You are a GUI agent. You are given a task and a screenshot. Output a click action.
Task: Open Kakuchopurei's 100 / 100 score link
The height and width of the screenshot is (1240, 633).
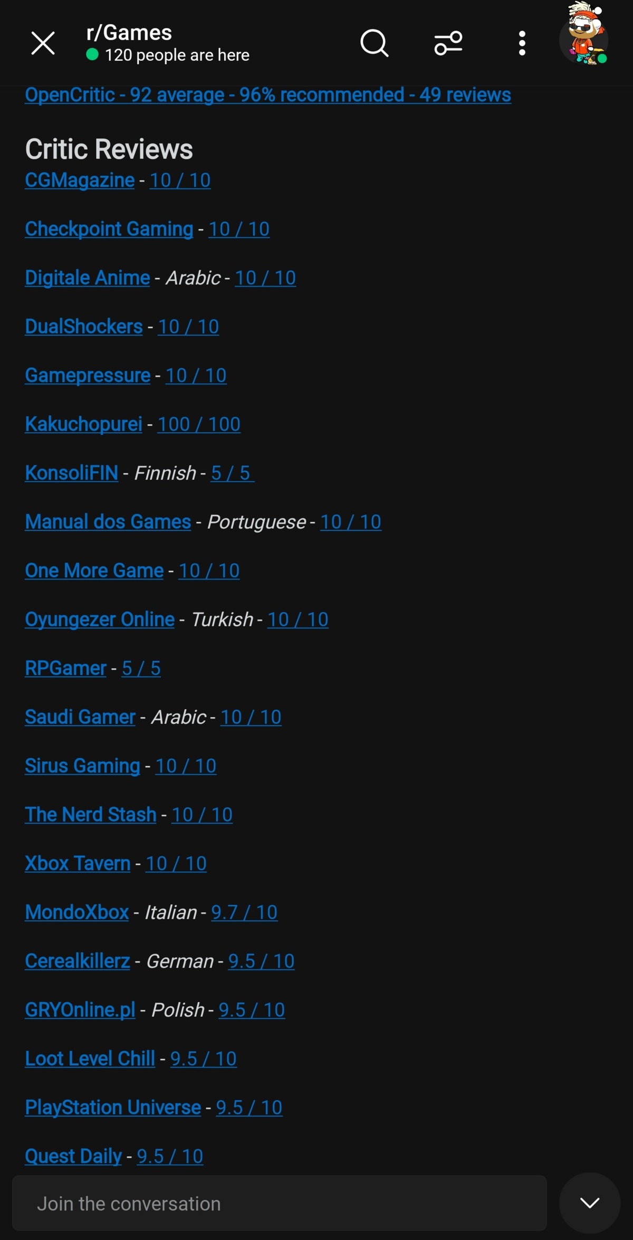(199, 424)
